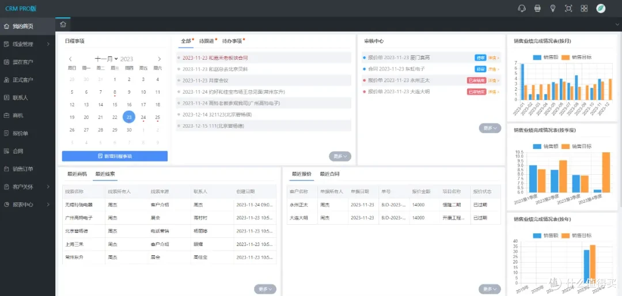Open the four-squares app grid icon
Screen dimensions: 622x296
[x=584, y=8]
